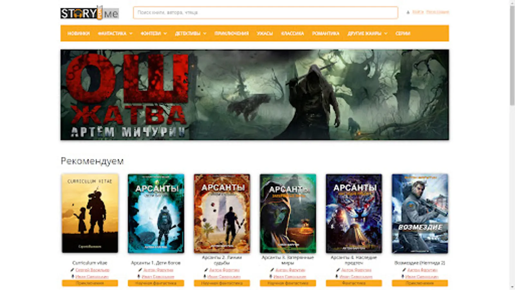The width and height of the screenshot is (515, 290).
Task: Click the author pen icon under Арсанты 1
Action: (x=140, y=270)
